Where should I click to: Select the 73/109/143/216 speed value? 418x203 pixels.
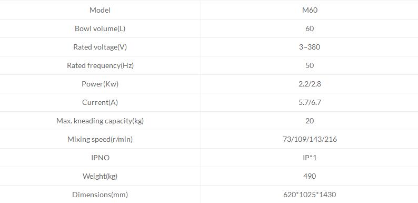click(x=310, y=139)
